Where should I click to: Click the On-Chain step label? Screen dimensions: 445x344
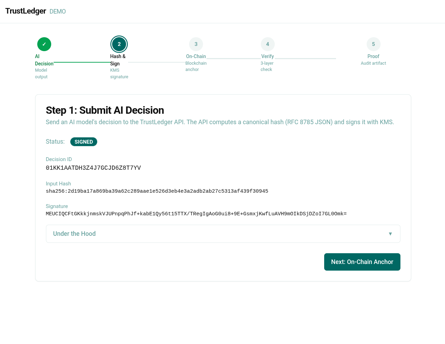pyautogui.click(x=196, y=56)
